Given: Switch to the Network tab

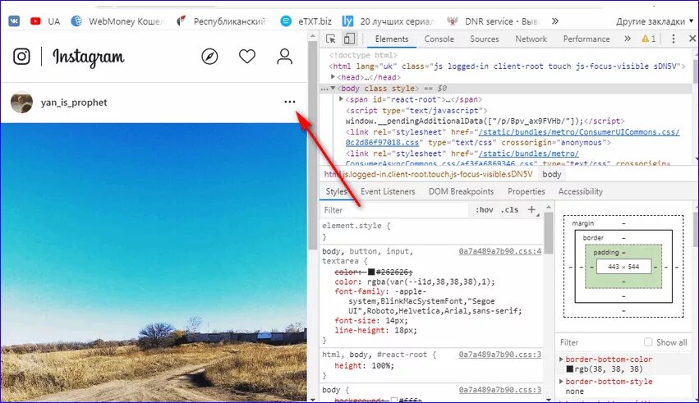Looking at the screenshot, I should [531, 39].
